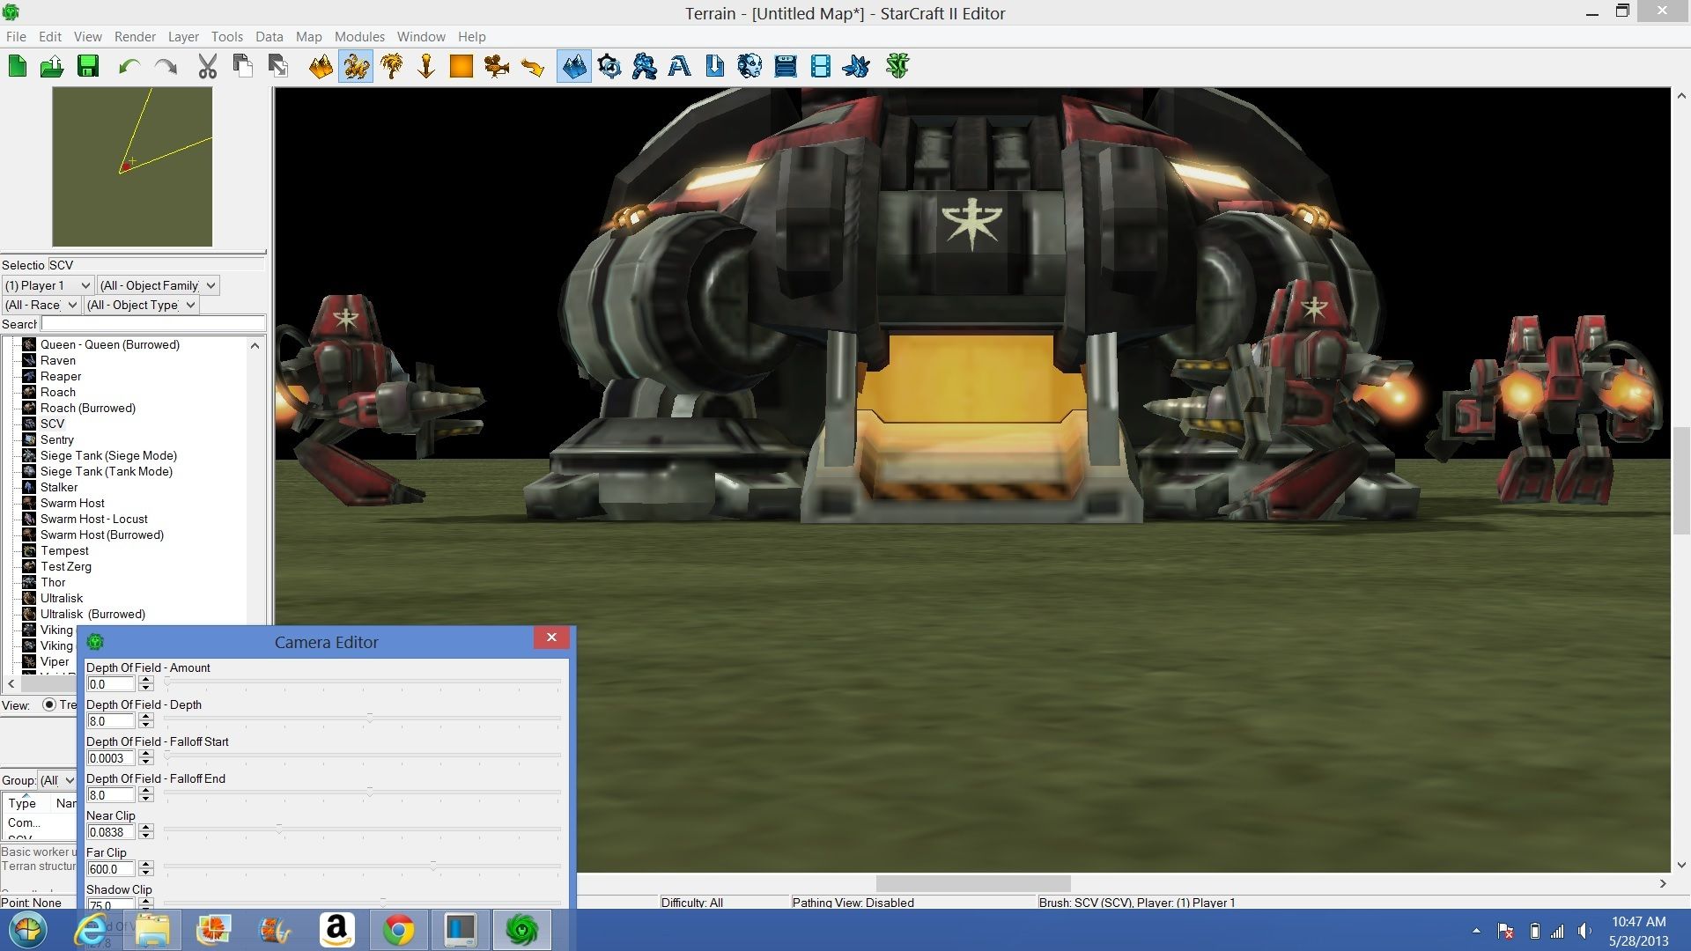Decrease Far Clip stepper value
Viewport: 1691px width, 951px height.
(x=146, y=873)
